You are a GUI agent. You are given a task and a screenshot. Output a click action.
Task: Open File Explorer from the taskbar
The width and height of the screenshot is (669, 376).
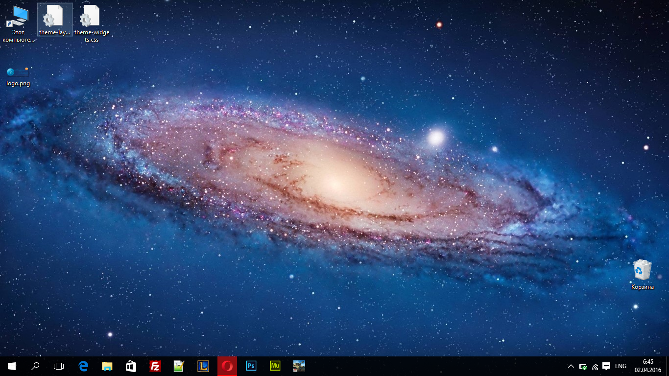[107, 366]
